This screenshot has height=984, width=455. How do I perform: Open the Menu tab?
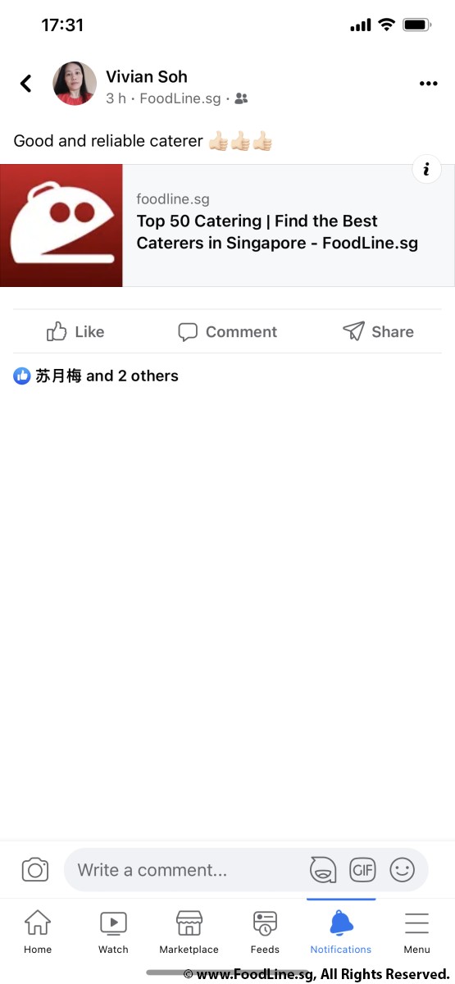point(416,932)
